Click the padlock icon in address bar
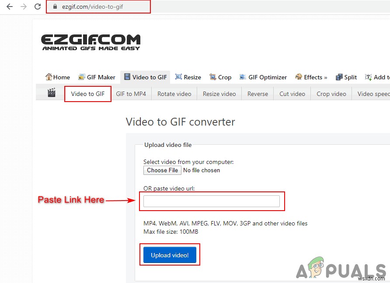This screenshot has width=390, height=283. (55, 7)
